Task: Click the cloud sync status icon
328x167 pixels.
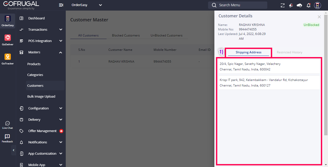Action: [299, 5]
